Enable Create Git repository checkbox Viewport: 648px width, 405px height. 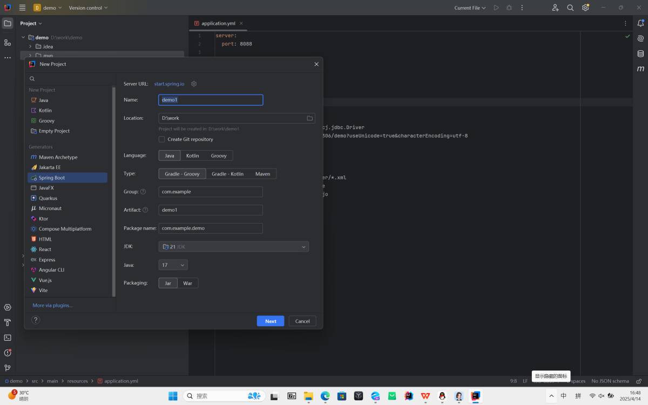point(161,139)
